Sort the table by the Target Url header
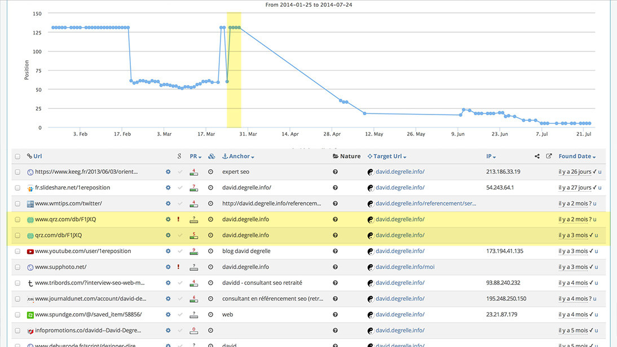This screenshot has width=617, height=347. [x=387, y=156]
